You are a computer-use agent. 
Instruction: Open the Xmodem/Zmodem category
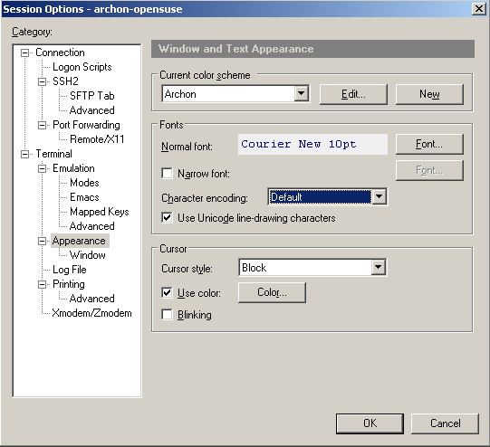pos(91,313)
